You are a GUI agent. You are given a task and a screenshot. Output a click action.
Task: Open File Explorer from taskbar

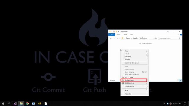21,103
